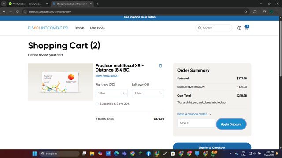Open the ESP LAA language indicator
282x158 pixels.
pyautogui.click(x=244, y=154)
